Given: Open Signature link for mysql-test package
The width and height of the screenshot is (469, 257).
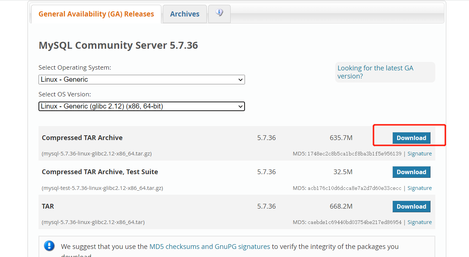Looking at the screenshot, I should [419, 188].
